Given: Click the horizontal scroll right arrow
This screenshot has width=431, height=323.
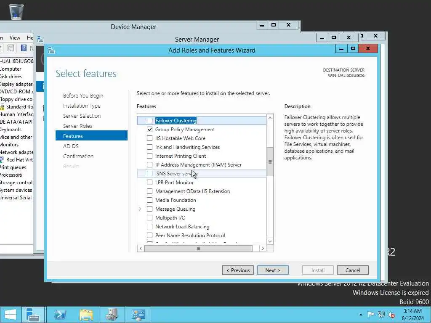Looking at the screenshot, I should click(x=263, y=248).
